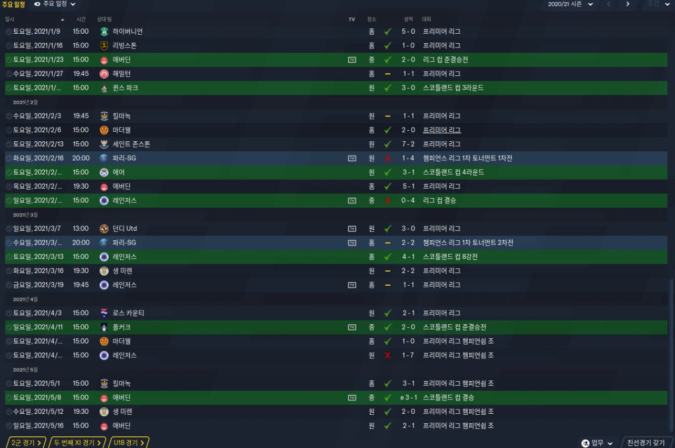Image resolution: width=675 pixels, height=448 pixels.
Task: Open the 2020/21 시즌 season dropdown
Action: click(x=571, y=4)
